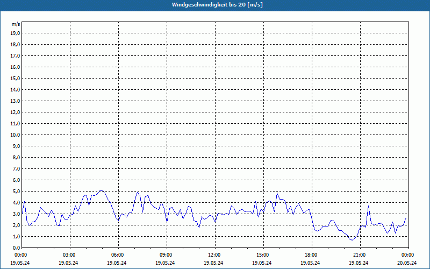The height and width of the screenshot is (269, 430).
Task: Select the '5,0' y-axis label
Action: point(17,191)
